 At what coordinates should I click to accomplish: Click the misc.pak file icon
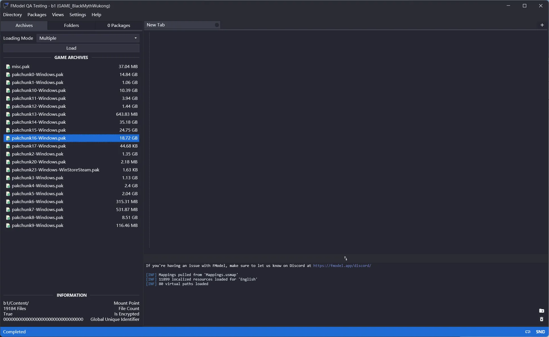pos(8,67)
